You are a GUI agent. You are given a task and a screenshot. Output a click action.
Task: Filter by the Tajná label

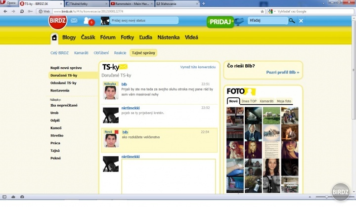(x=55, y=151)
